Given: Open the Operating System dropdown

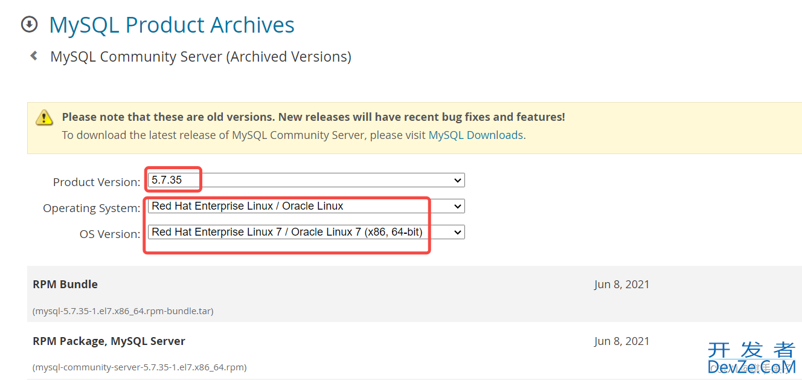Looking at the screenshot, I should pyautogui.click(x=306, y=206).
